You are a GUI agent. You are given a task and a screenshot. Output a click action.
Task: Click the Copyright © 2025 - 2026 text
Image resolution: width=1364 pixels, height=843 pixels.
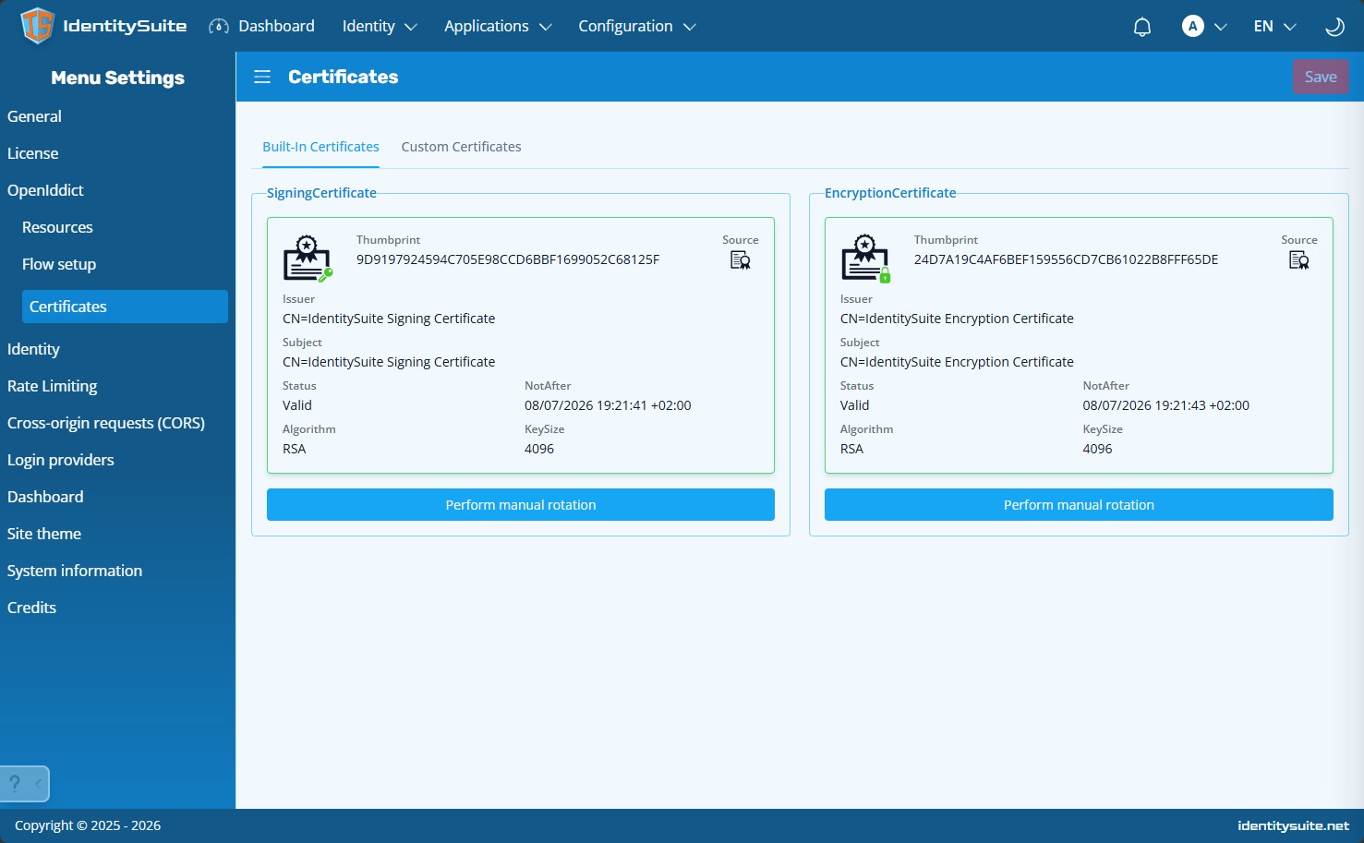pyautogui.click(x=88, y=825)
